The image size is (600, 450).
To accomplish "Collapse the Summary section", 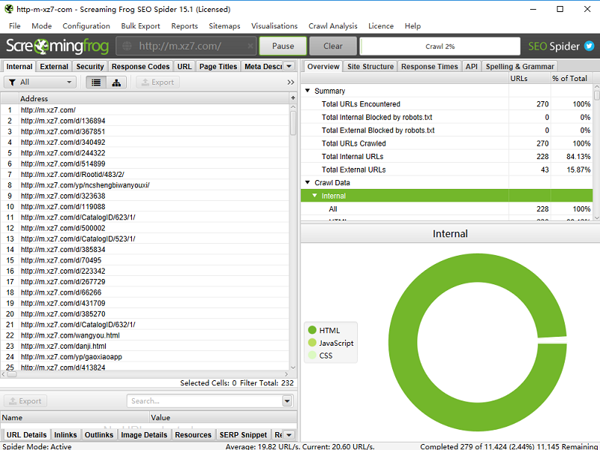I will pos(307,91).
